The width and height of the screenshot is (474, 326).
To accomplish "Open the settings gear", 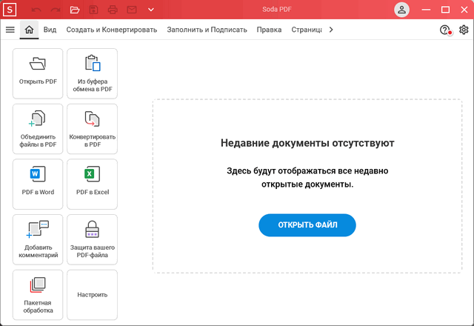I will tap(464, 30).
